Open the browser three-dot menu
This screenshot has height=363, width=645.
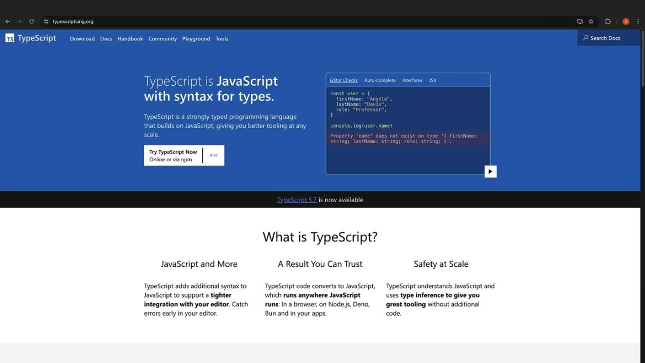pos(638,22)
